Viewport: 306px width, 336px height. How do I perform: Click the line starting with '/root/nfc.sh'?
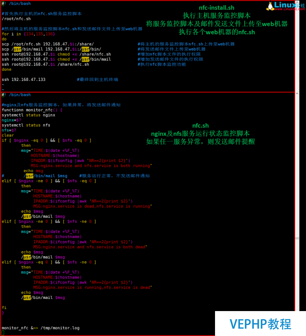[x=16, y=19]
